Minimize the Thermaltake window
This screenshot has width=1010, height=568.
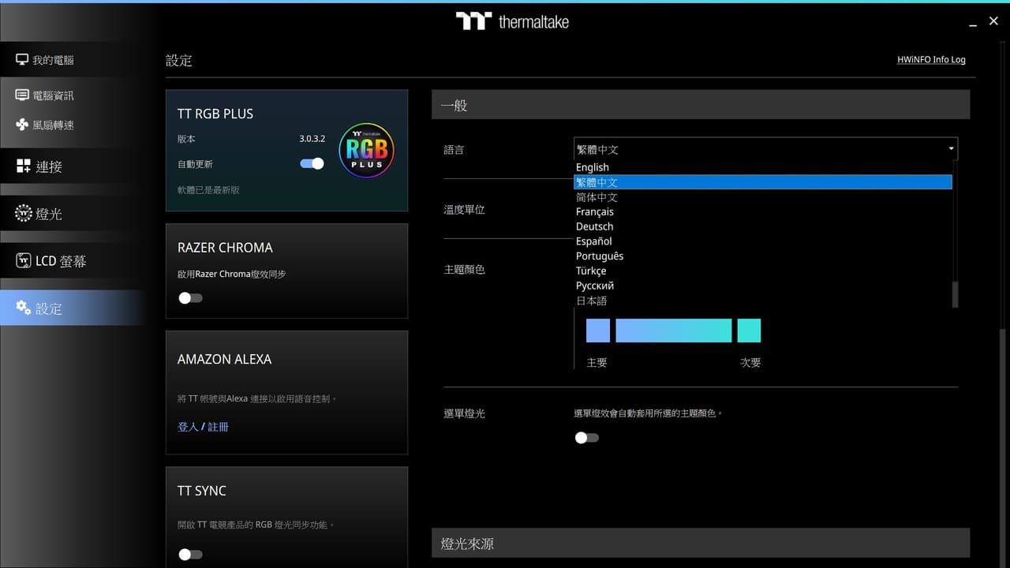(x=971, y=26)
